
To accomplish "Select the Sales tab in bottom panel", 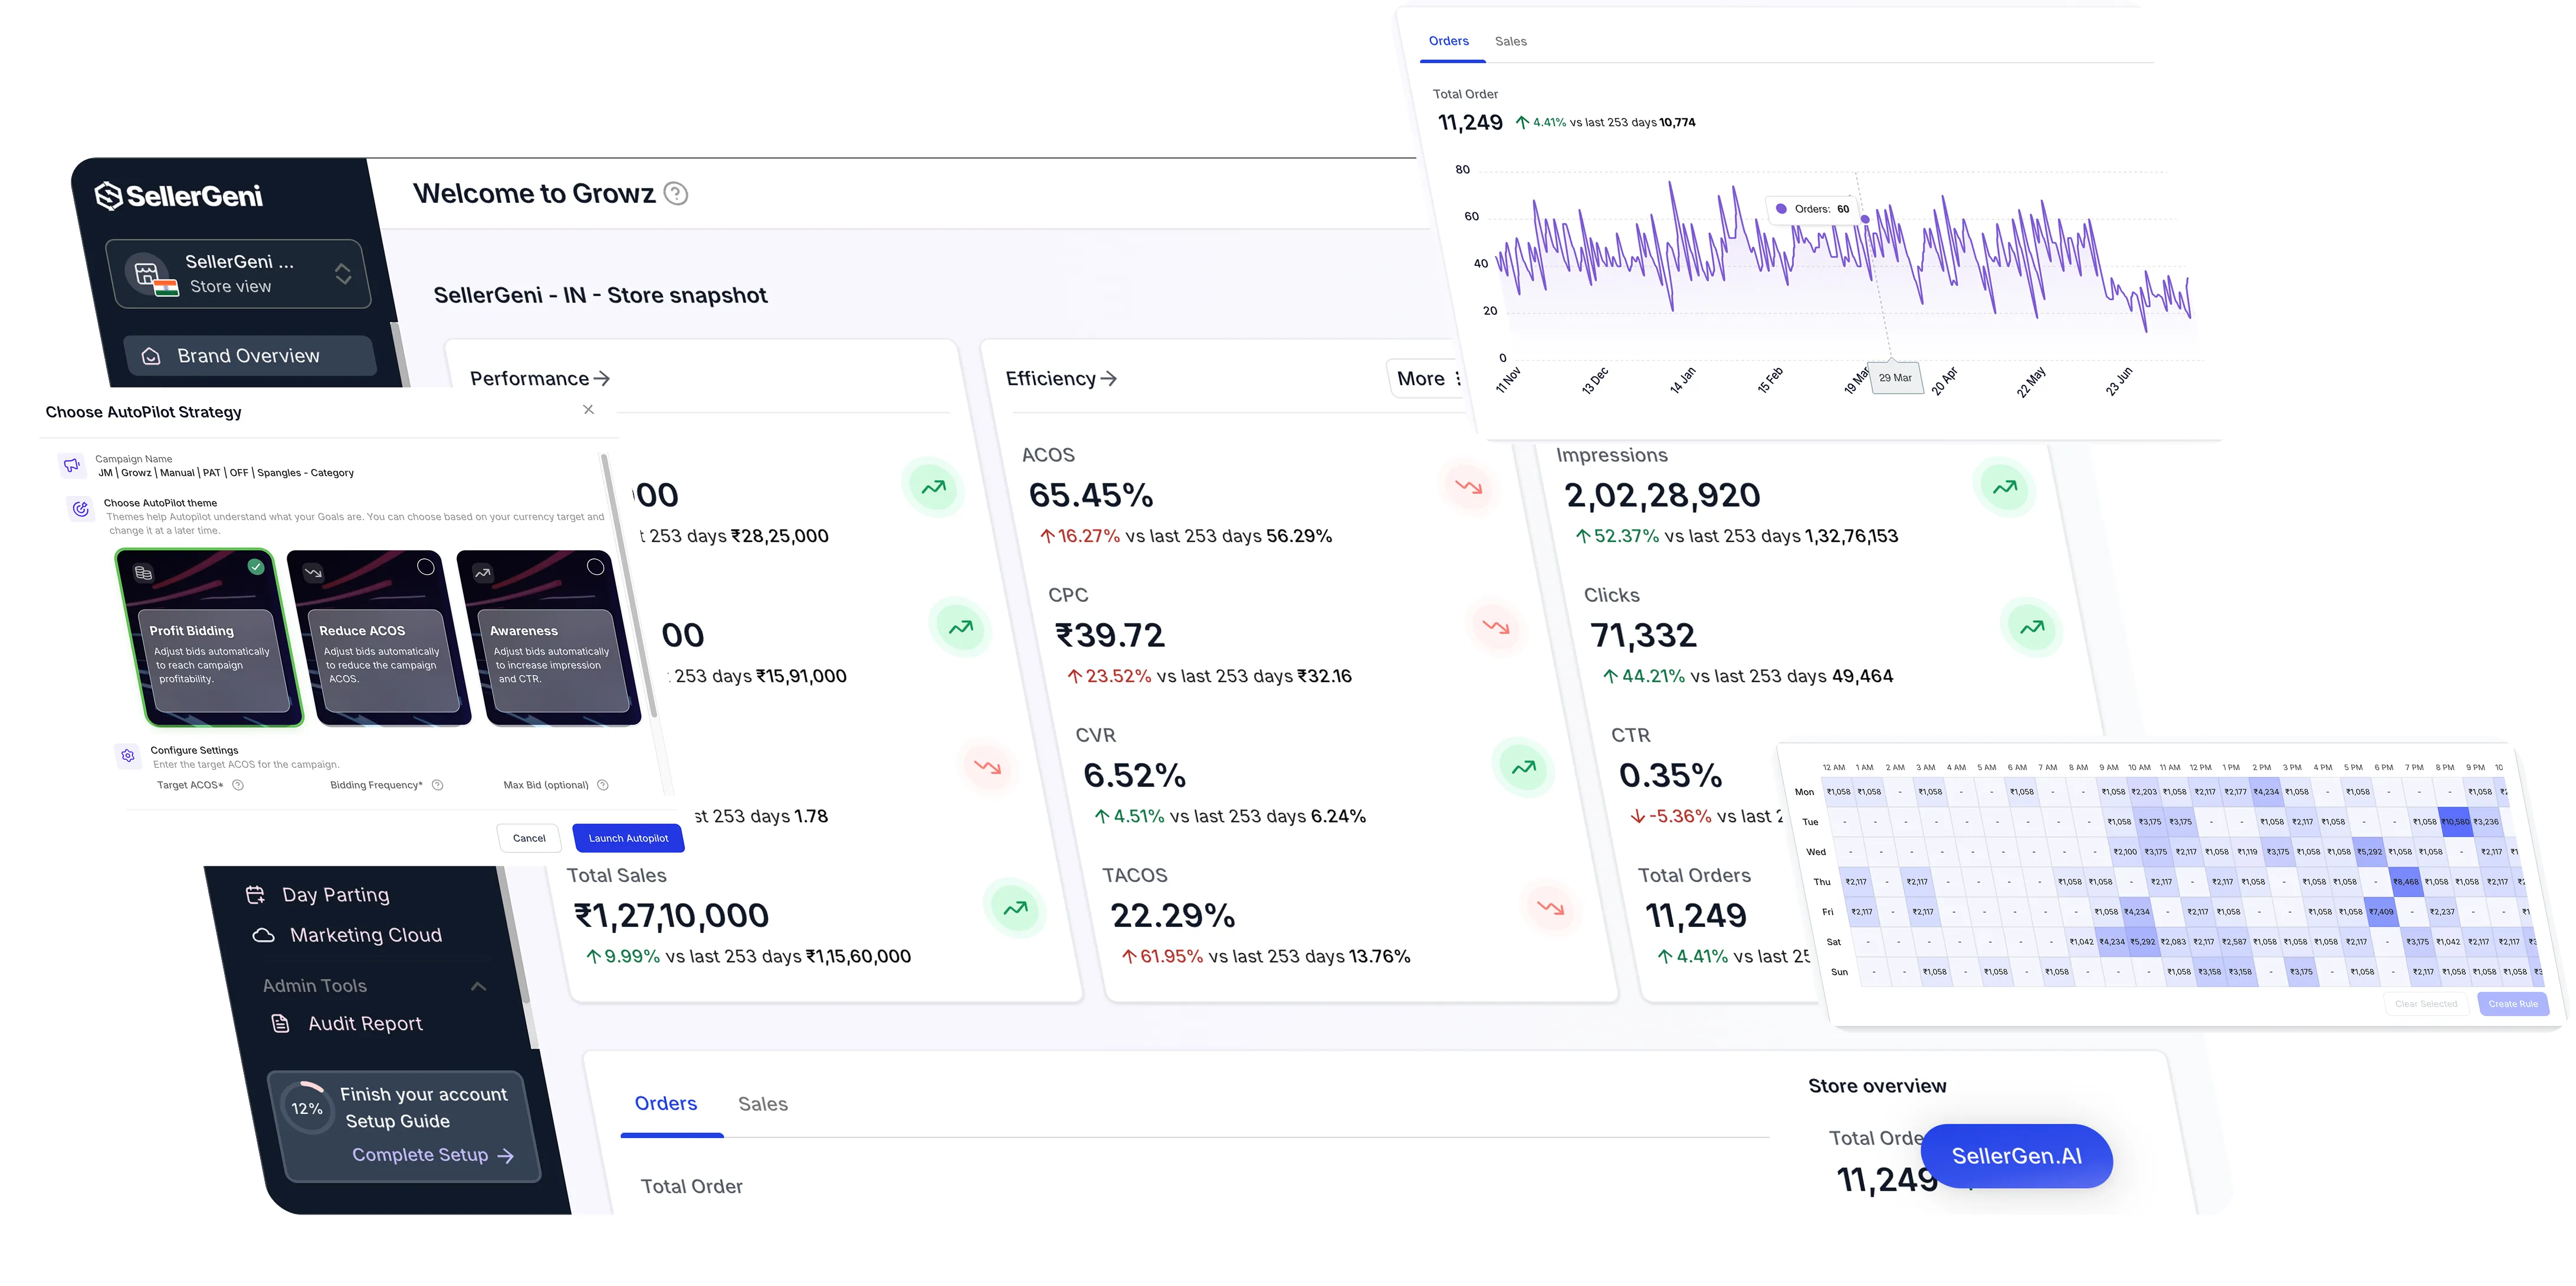I will pyautogui.click(x=763, y=1104).
